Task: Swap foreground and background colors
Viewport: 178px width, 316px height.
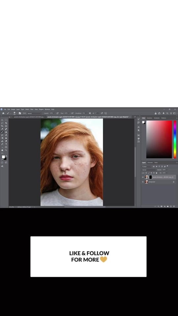Action: (7, 156)
